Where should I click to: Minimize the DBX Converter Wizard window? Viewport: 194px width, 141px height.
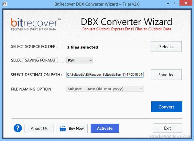click(x=168, y=4)
